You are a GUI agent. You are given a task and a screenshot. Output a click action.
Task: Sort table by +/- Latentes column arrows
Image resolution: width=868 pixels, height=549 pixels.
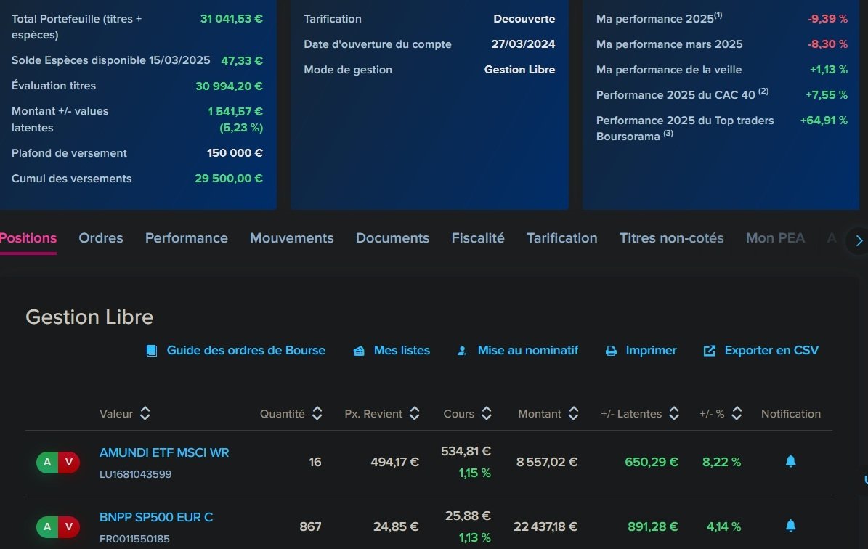673,413
